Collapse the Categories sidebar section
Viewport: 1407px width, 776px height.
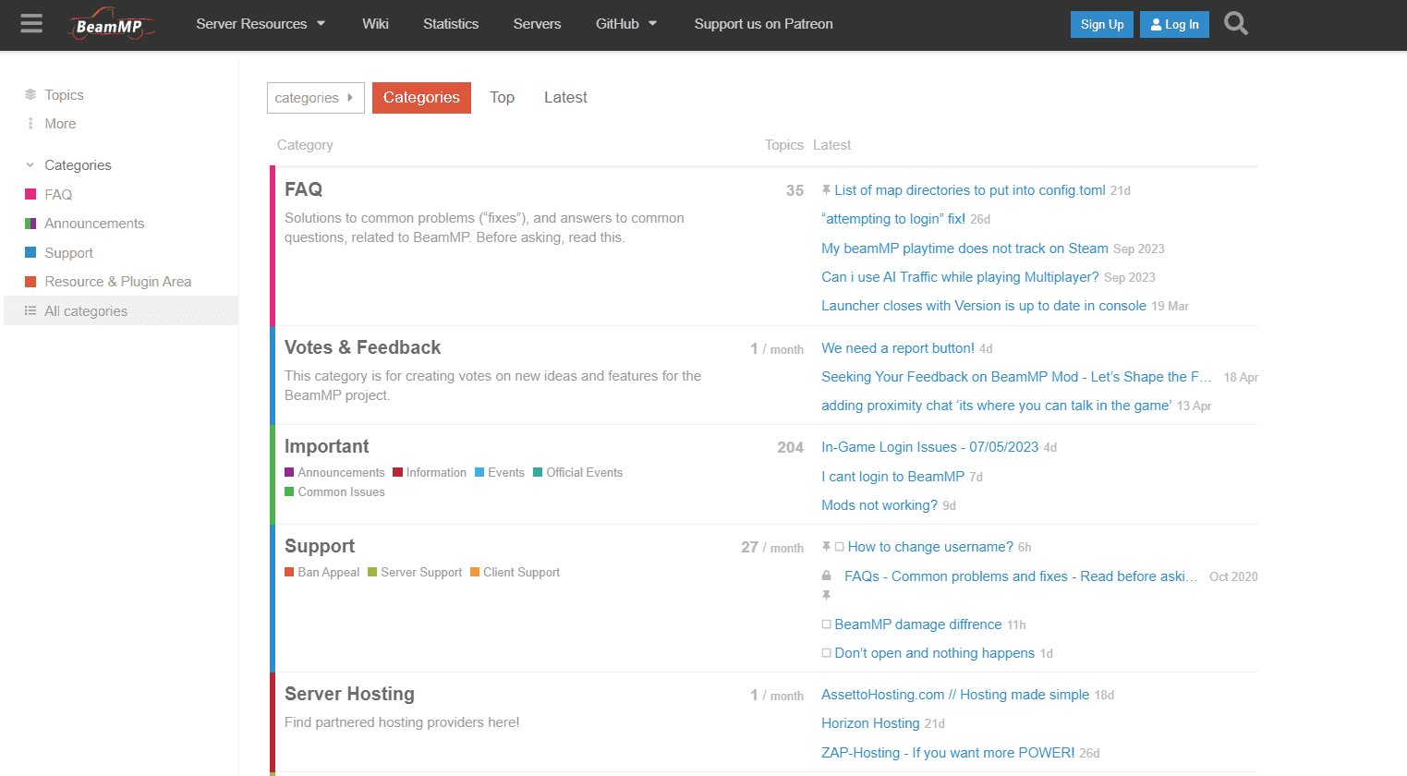coord(68,165)
